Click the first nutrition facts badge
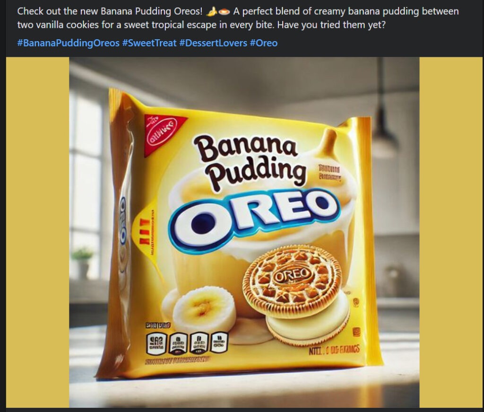Screen dimensions: 484x412 pyautogui.click(x=156, y=344)
